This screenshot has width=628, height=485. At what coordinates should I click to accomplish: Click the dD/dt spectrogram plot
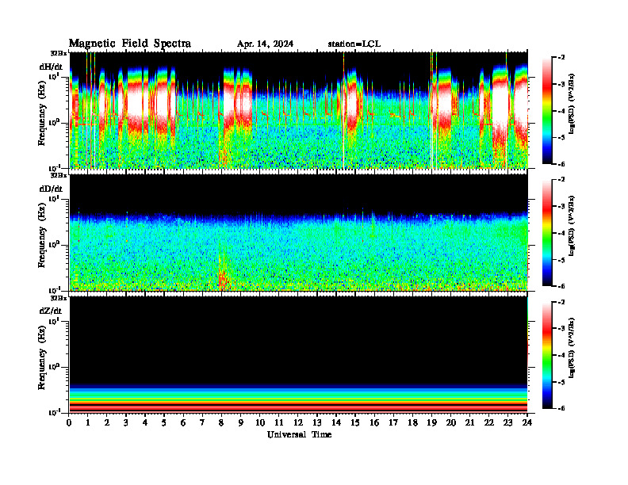point(299,232)
